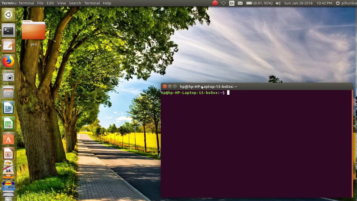Click the Terminal launcher icon
The width and height of the screenshot is (357, 201).
click(x=8, y=30)
